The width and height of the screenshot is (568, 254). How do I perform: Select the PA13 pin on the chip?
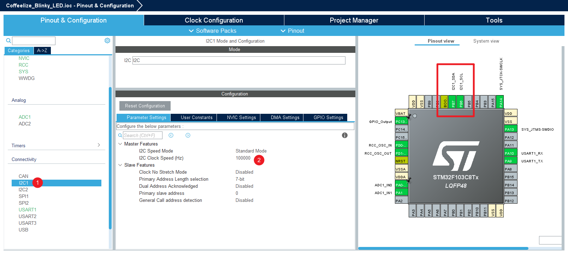pyautogui.click(x=510, y=129)
